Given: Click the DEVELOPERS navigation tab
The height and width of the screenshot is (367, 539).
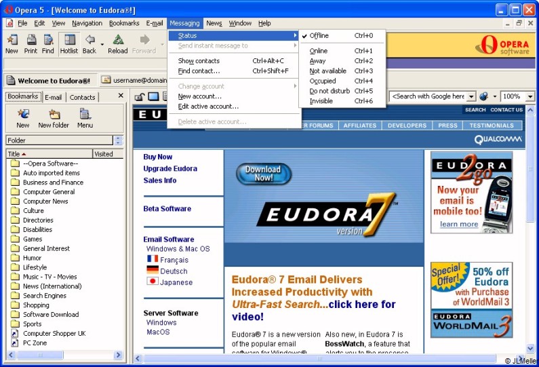Looking at the screenshot, I should click(x=407, y=125).
